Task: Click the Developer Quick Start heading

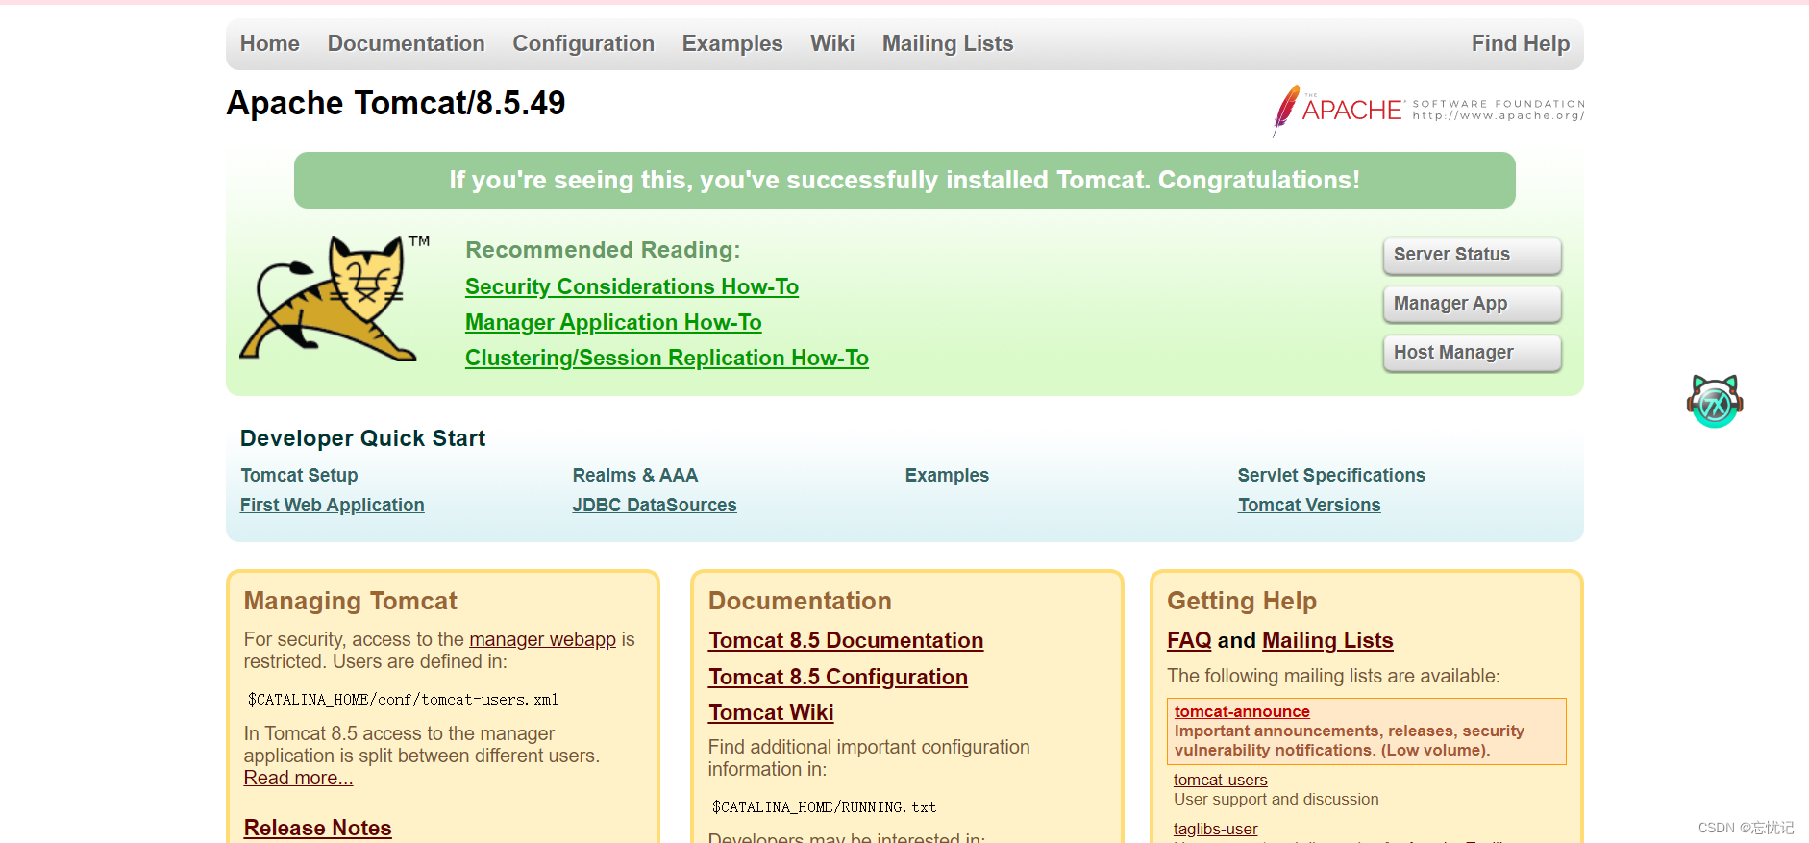Action: click(362, 438)
